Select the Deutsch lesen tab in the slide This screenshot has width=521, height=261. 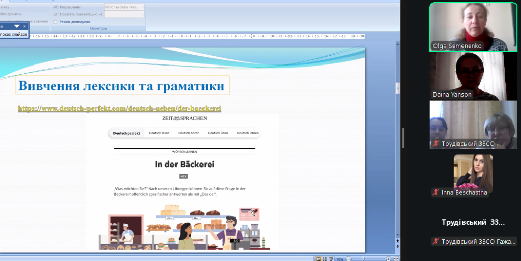click(x=159, y=133)
